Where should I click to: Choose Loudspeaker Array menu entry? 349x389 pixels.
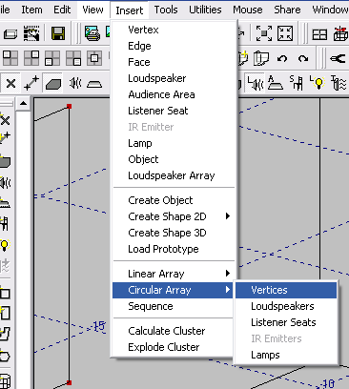pos(174,175)
